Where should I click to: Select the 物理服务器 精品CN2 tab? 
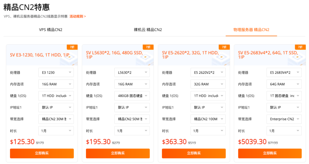coord(251,30)
